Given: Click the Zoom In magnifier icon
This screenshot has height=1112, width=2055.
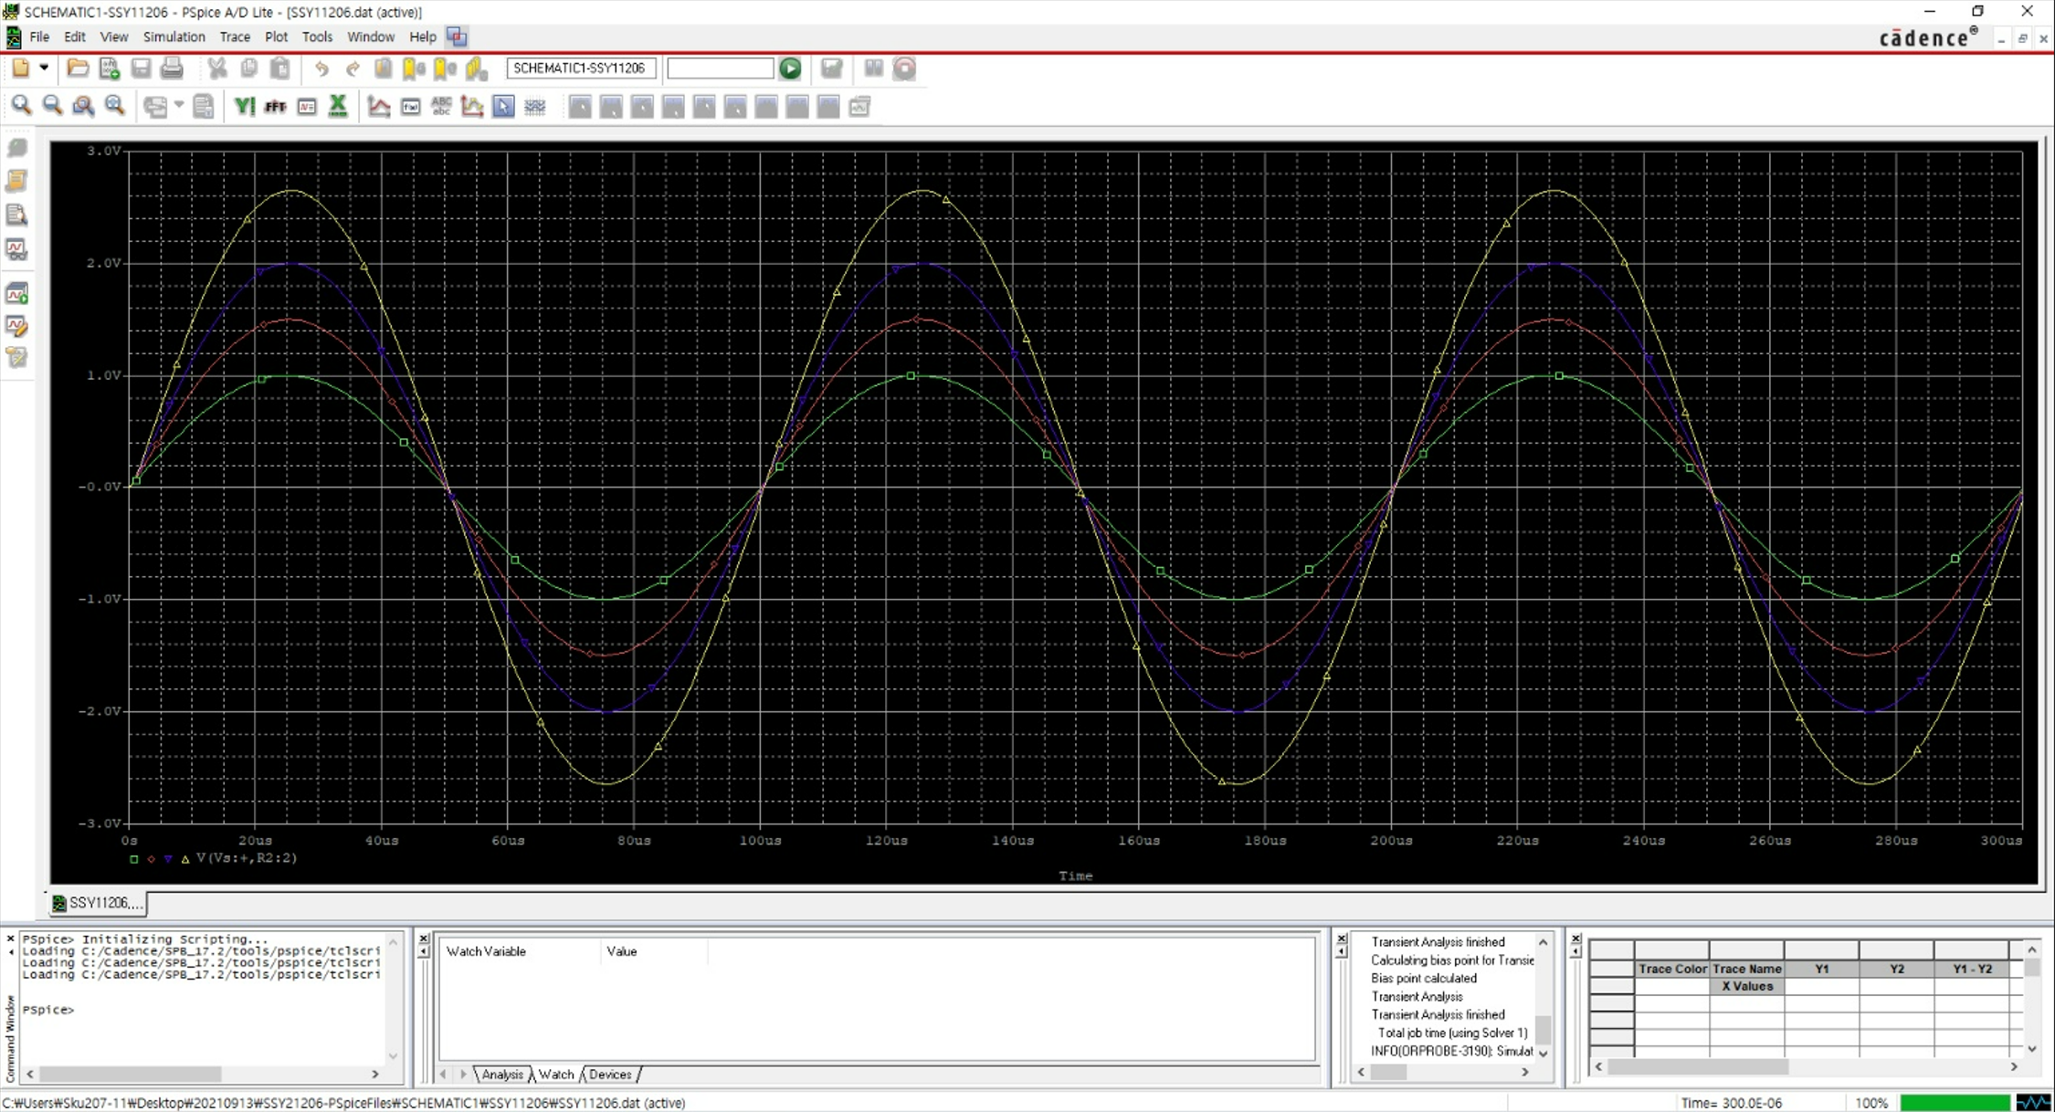Looking at the screenshot, I should click(x=21, y=106).
